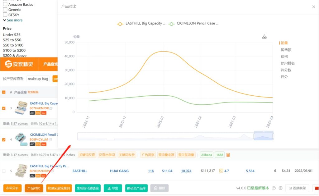The height and width of the screenshot is (196, 319).
Task: Grab the right handle of chart range slider
Action: click(273, 136)
